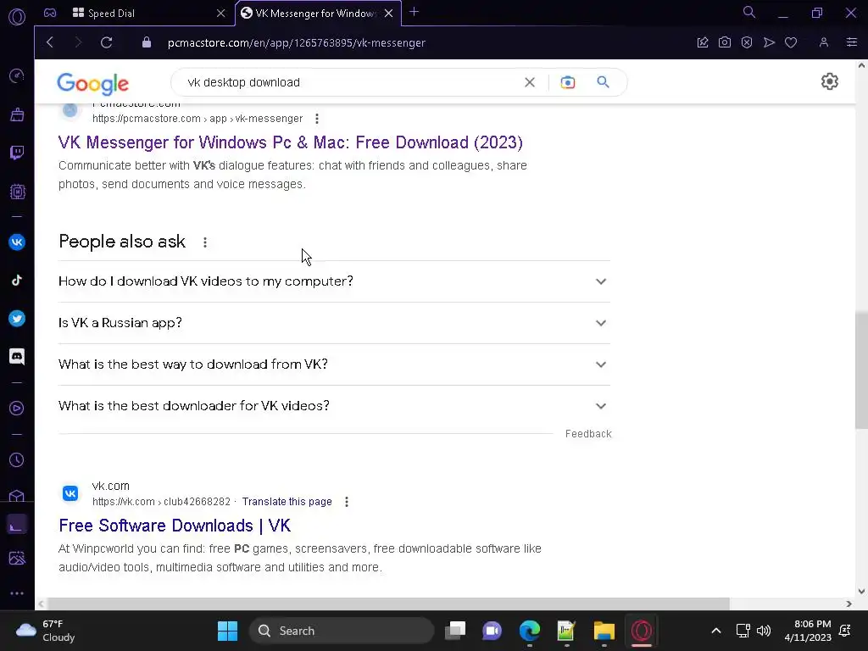Expand 'Is VK a Russian app?' question
This screenshot has height=651, width=868.
[334, 323]
